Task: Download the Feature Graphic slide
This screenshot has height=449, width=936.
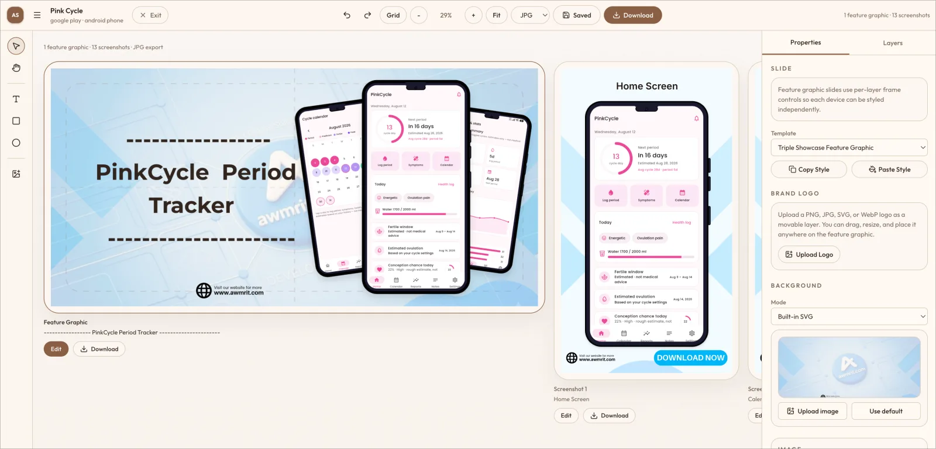Action: point(99,349)
